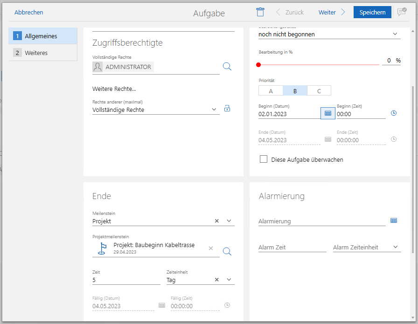Viewport: 418px width, 324px height.
Task: Expand the 'noch nicht begonnen' status dropdown
Action: tap(395, 34)
